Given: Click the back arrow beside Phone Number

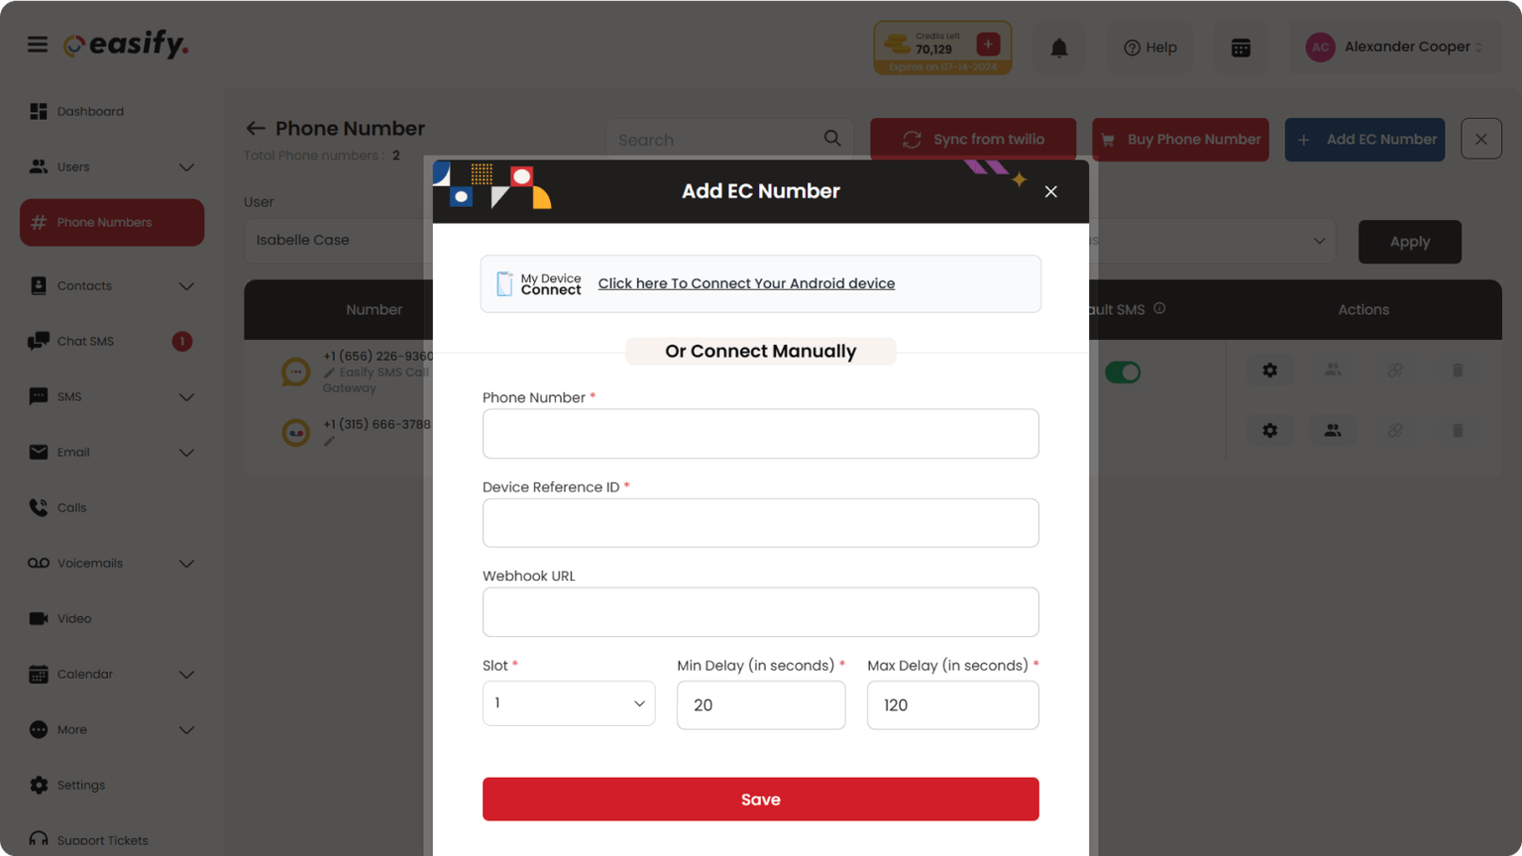Looking at the screenshot, I should (256, 129).
